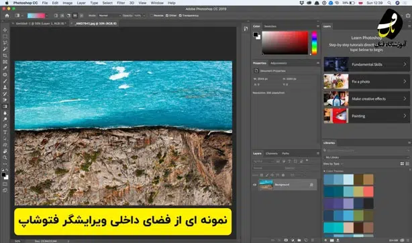The height and width of the screenshot is (243, 412).
Task: Select the Pen tool
Action: tap(5, 126)
